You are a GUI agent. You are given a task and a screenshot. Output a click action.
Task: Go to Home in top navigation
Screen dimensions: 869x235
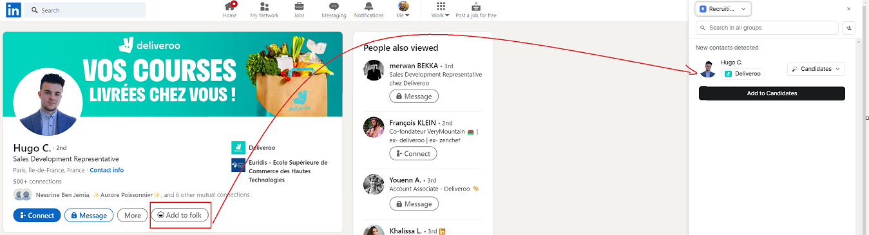(x=230, y=10)
